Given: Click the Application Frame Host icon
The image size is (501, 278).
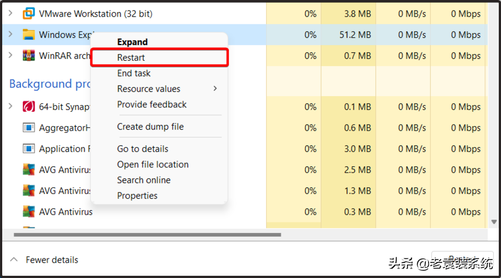Looking at the screenshot, I should point(29,149).
